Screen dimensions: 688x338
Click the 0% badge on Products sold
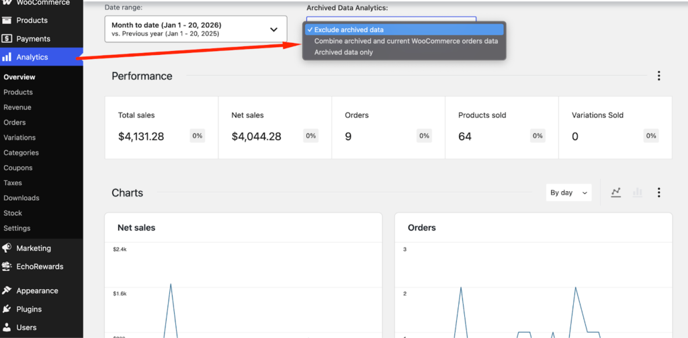click(537, 135)
